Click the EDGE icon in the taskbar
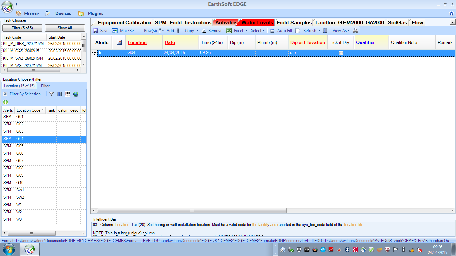 tap(30, 249)
